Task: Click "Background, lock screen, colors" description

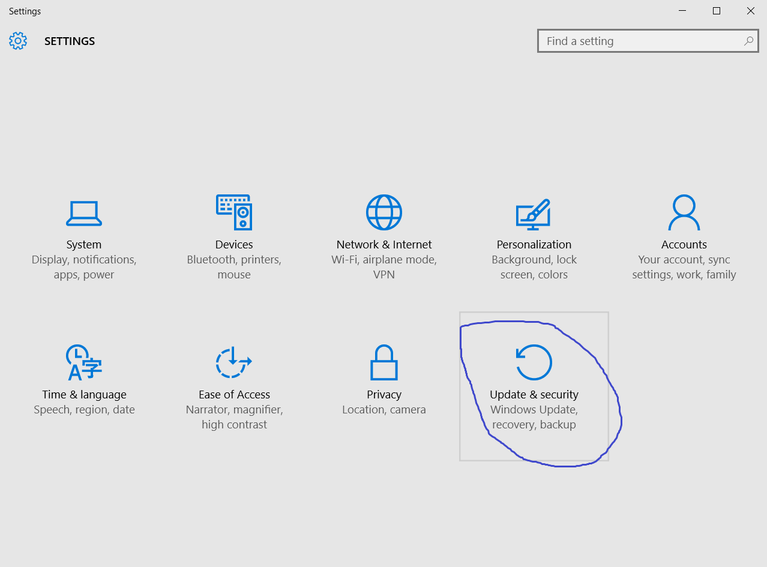Action: tap(534, 267)
